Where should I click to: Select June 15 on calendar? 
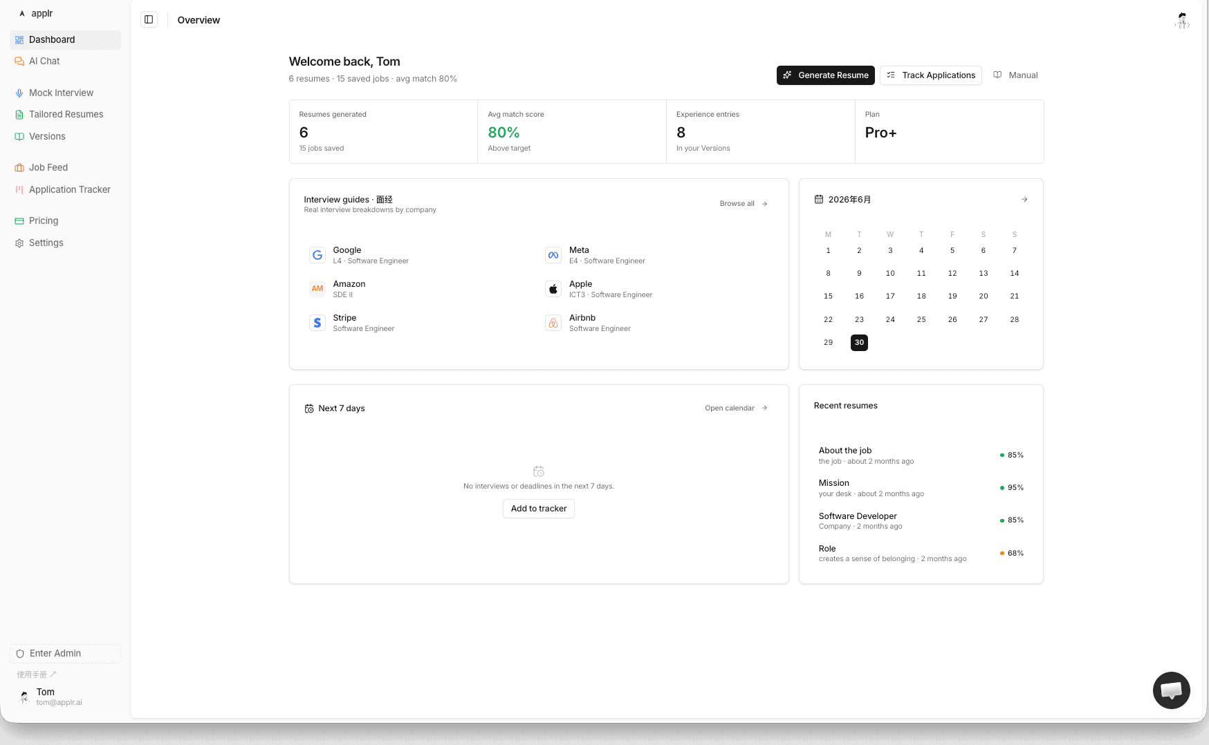[828, 296]
